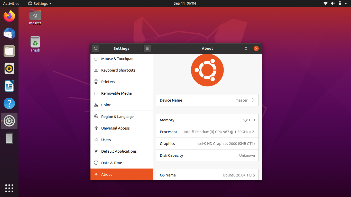Switch to Default Applications settings

pos(119,151)
